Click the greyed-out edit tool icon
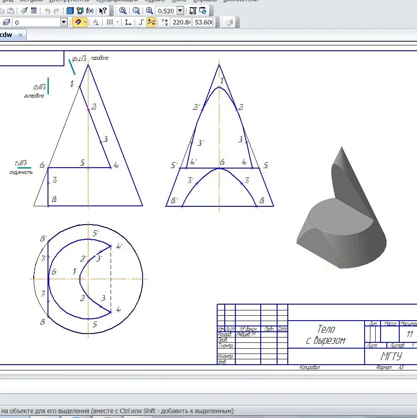Viewport: 417px width, 418px height. [229, 22]
